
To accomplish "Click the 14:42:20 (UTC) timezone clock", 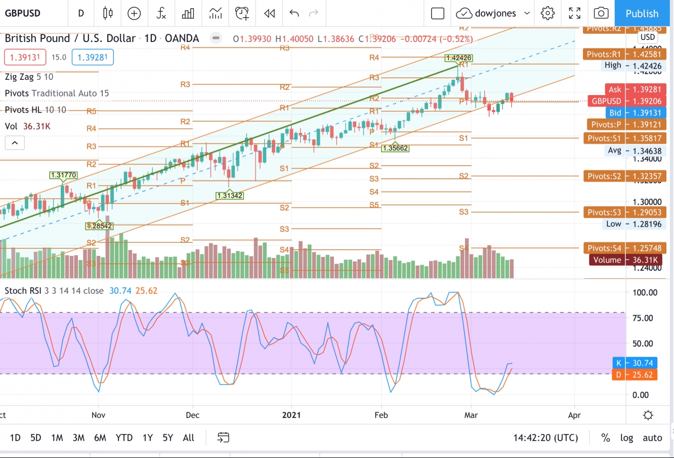I will click(x=545, y=438).
